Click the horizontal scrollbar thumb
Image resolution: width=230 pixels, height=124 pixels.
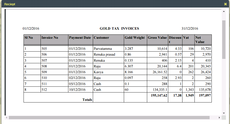109,117
